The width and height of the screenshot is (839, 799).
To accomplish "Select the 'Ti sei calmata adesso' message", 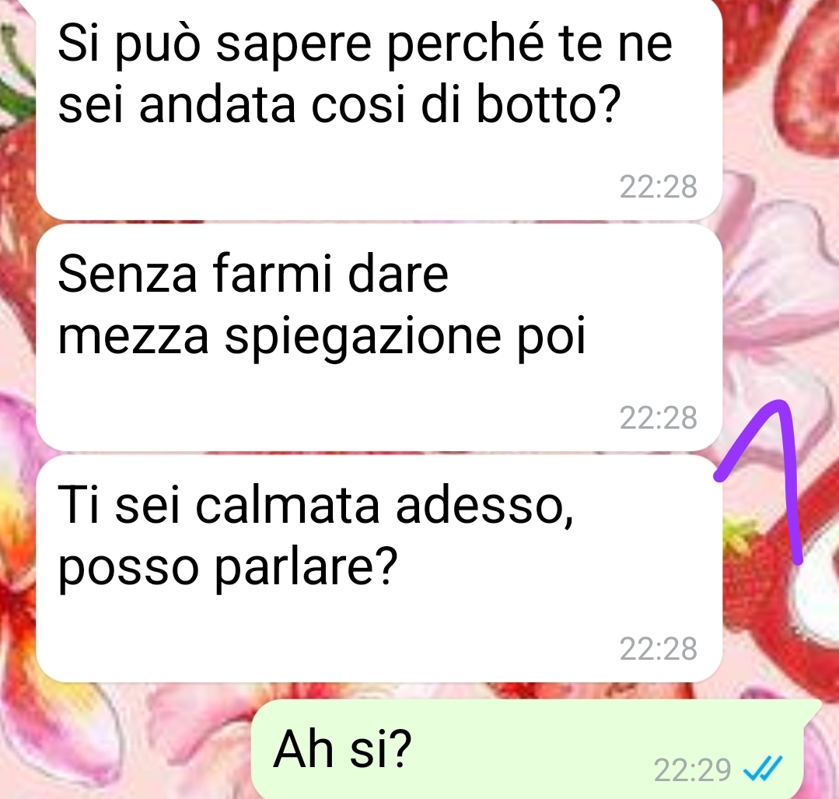I will tap(379, 568).
